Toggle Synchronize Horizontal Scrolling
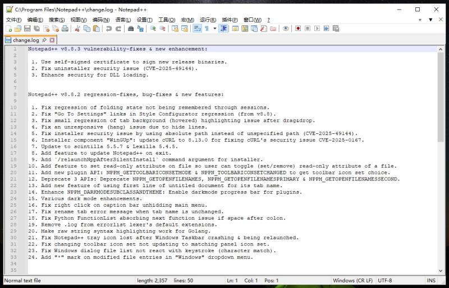This screenshot has height=288, width=449. click(x=185, y=29)
